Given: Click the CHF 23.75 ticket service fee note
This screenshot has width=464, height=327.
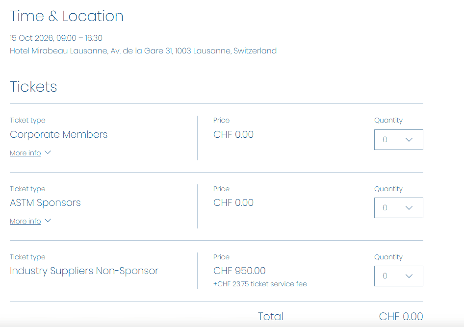Looking at the screenshot, I should pyautogui.click(x=260, y=284).
